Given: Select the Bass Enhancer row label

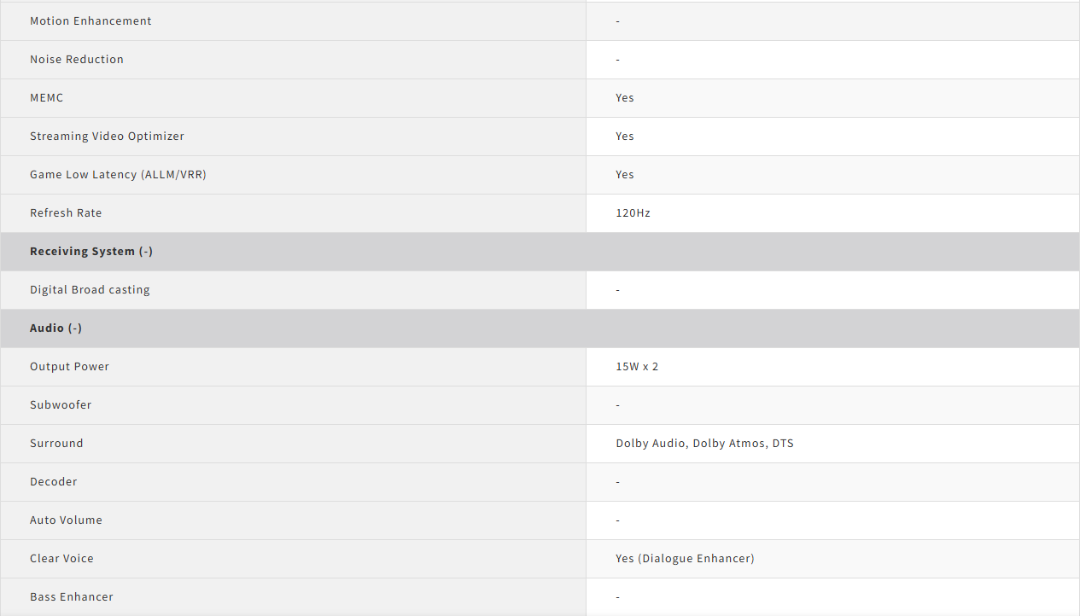Looking at the screenshot, I should click(72, 597).
